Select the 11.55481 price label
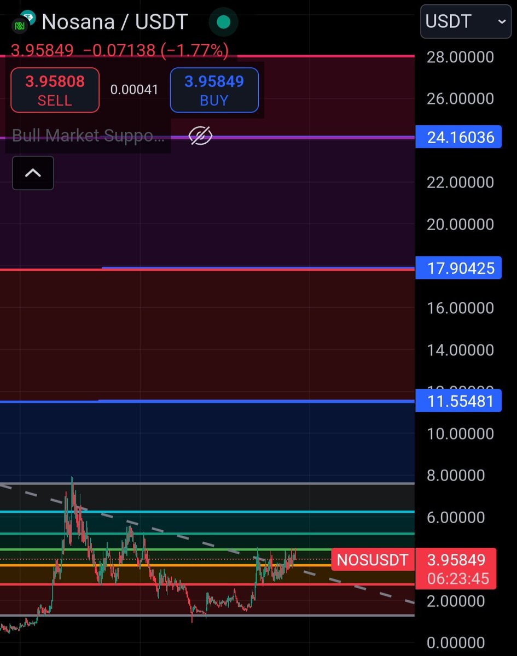This screenshot has width=517, height=656. [458, 401]
